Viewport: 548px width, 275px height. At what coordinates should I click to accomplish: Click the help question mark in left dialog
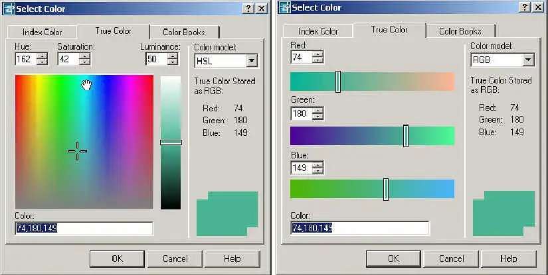248,7
